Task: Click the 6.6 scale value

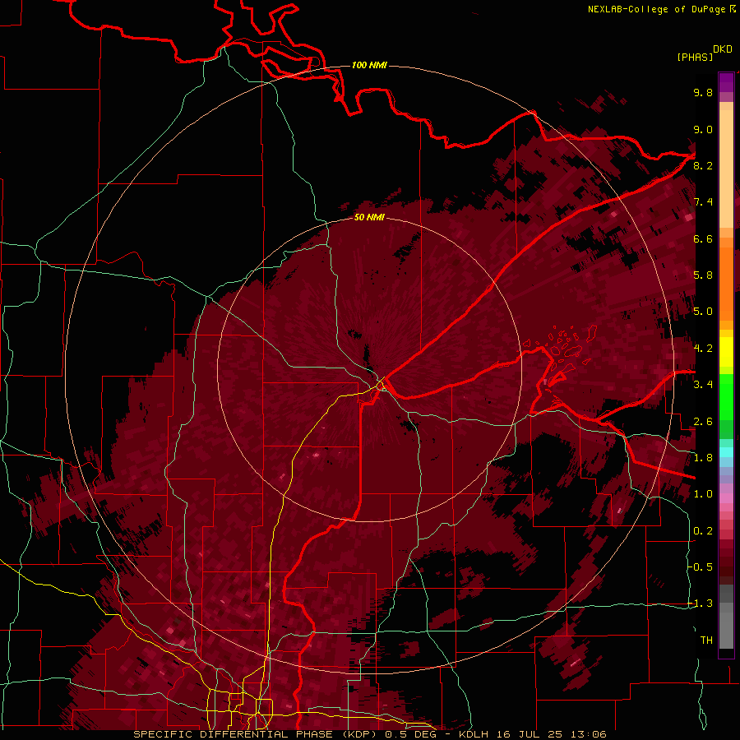Action: pyautogui.click(x=703, y=238)
